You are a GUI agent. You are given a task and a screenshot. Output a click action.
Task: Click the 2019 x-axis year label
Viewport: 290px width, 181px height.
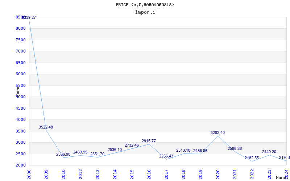tap(200, 174)
